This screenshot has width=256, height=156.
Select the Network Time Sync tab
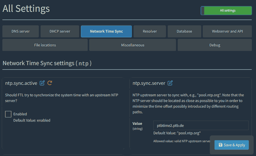[106, 31]
